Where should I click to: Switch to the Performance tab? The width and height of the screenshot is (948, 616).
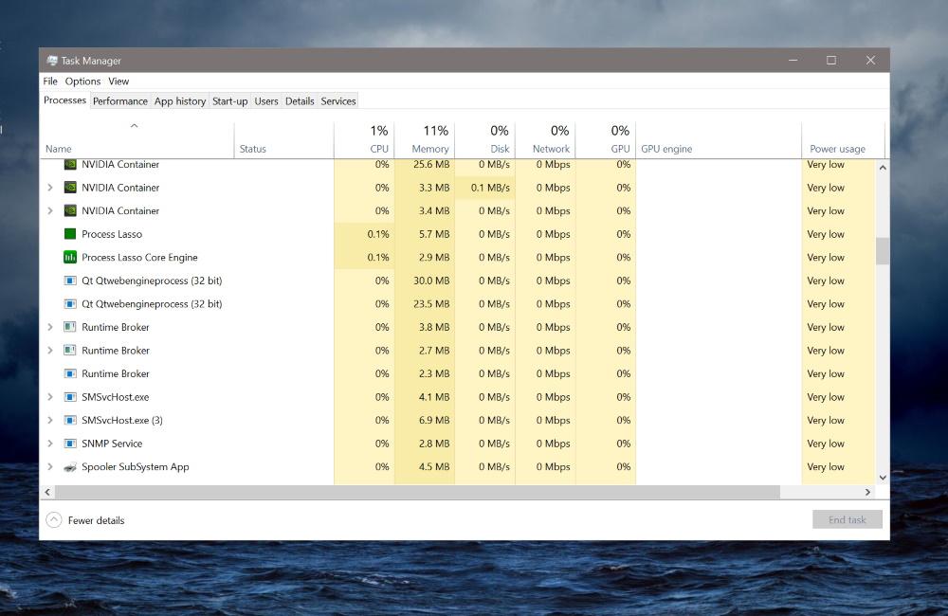click(119, 101)
